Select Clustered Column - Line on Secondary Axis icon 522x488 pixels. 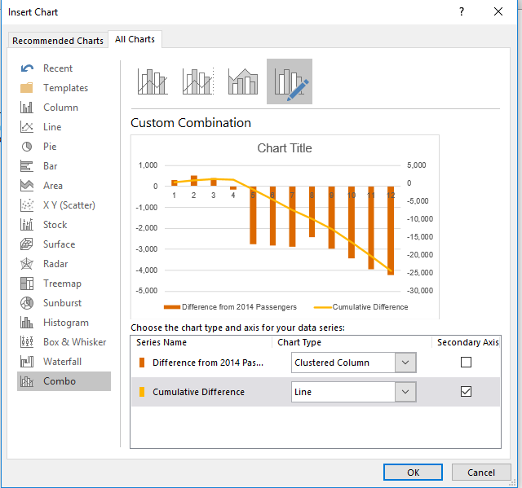point(198,81)
